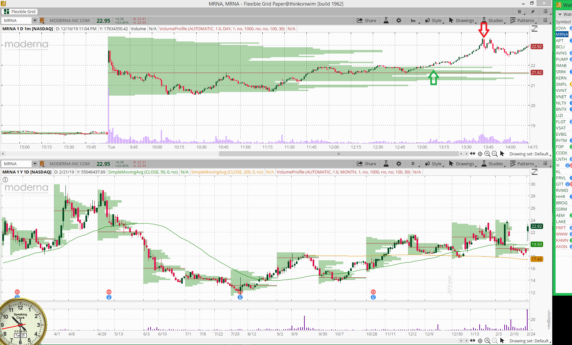Select BNTX in the watchlist

[x=561, y=109]
